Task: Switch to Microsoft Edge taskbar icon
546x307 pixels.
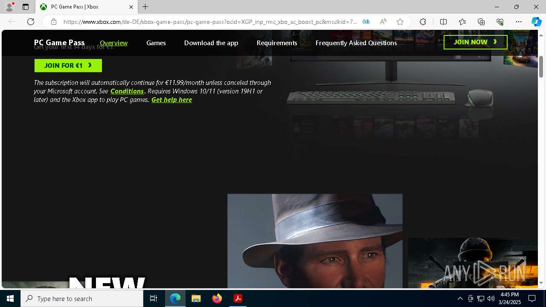Action: pyautogui.click(x=175, y=298)
